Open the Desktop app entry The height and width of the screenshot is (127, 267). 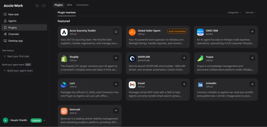pos(24,41)
